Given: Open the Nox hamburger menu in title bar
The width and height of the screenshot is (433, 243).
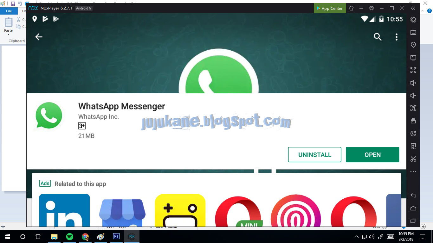Looking at the screenshot, I should pyautogui.click(x=361, y=9).
